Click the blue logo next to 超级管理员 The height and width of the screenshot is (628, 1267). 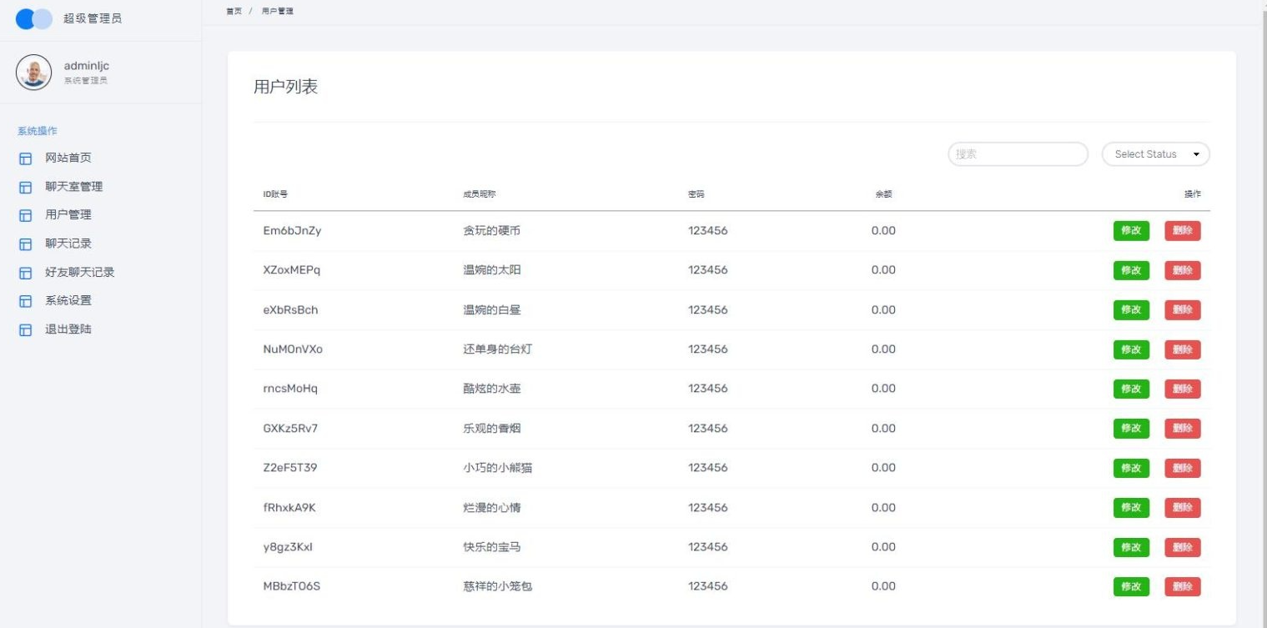tap(34, 18)
